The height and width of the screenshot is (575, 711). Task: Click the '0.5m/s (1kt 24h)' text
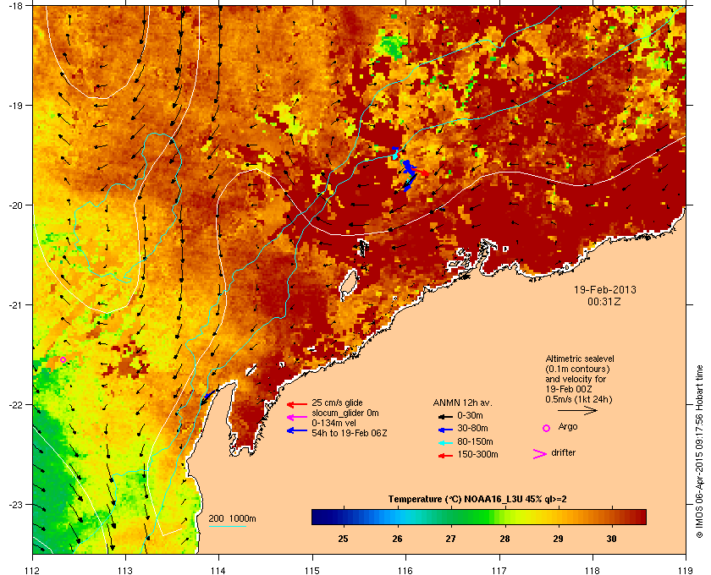(x=579, y=399)
